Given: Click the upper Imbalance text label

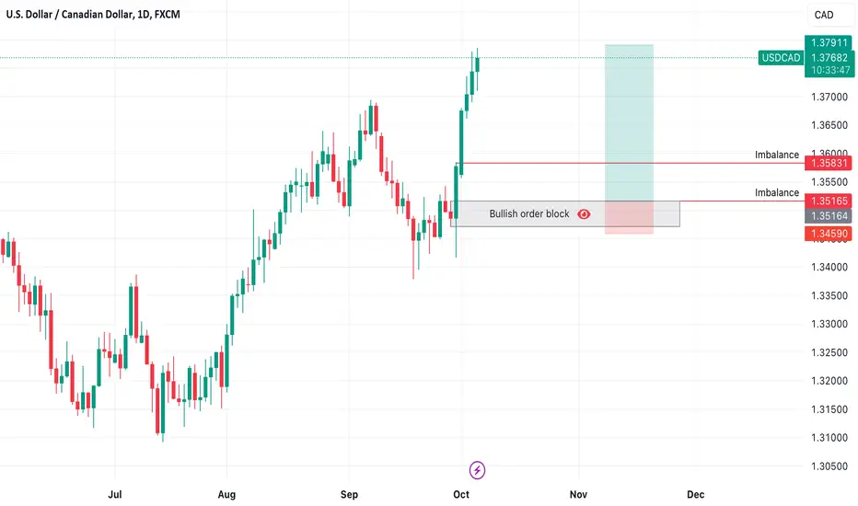Looking at the screenshot, I should point(776,155).
